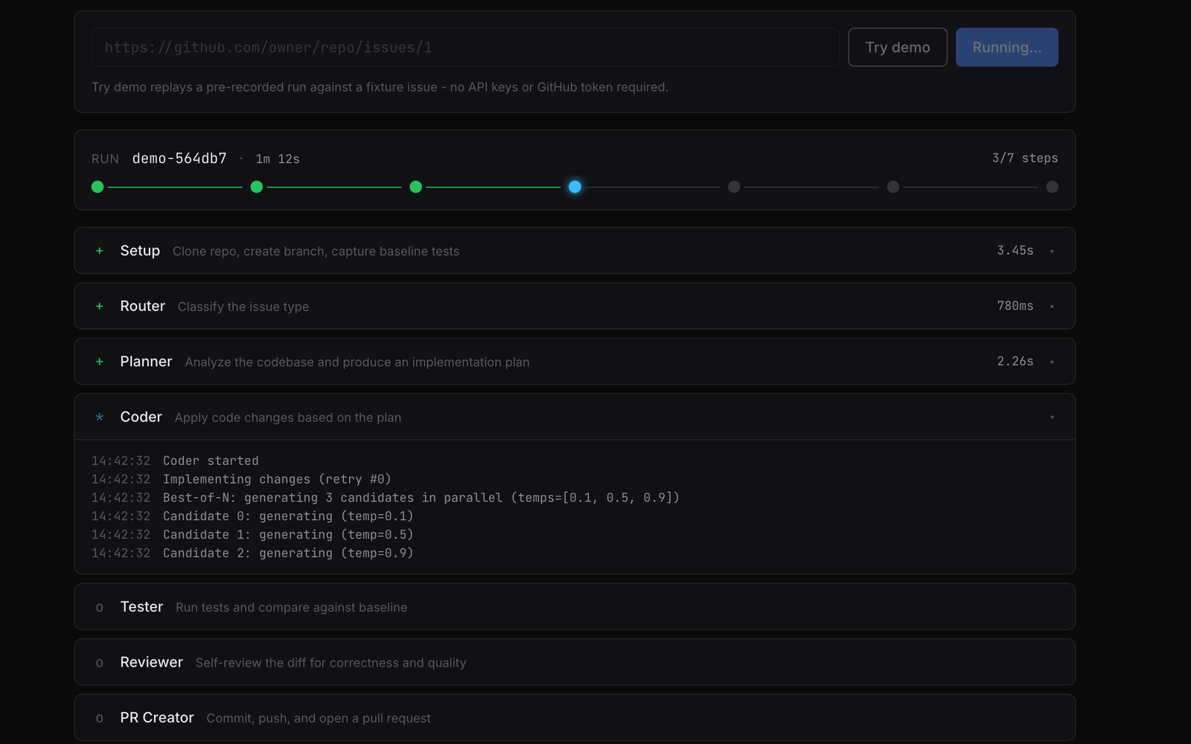Select the Tester step title
The image size is (1191, 744).
141,606
